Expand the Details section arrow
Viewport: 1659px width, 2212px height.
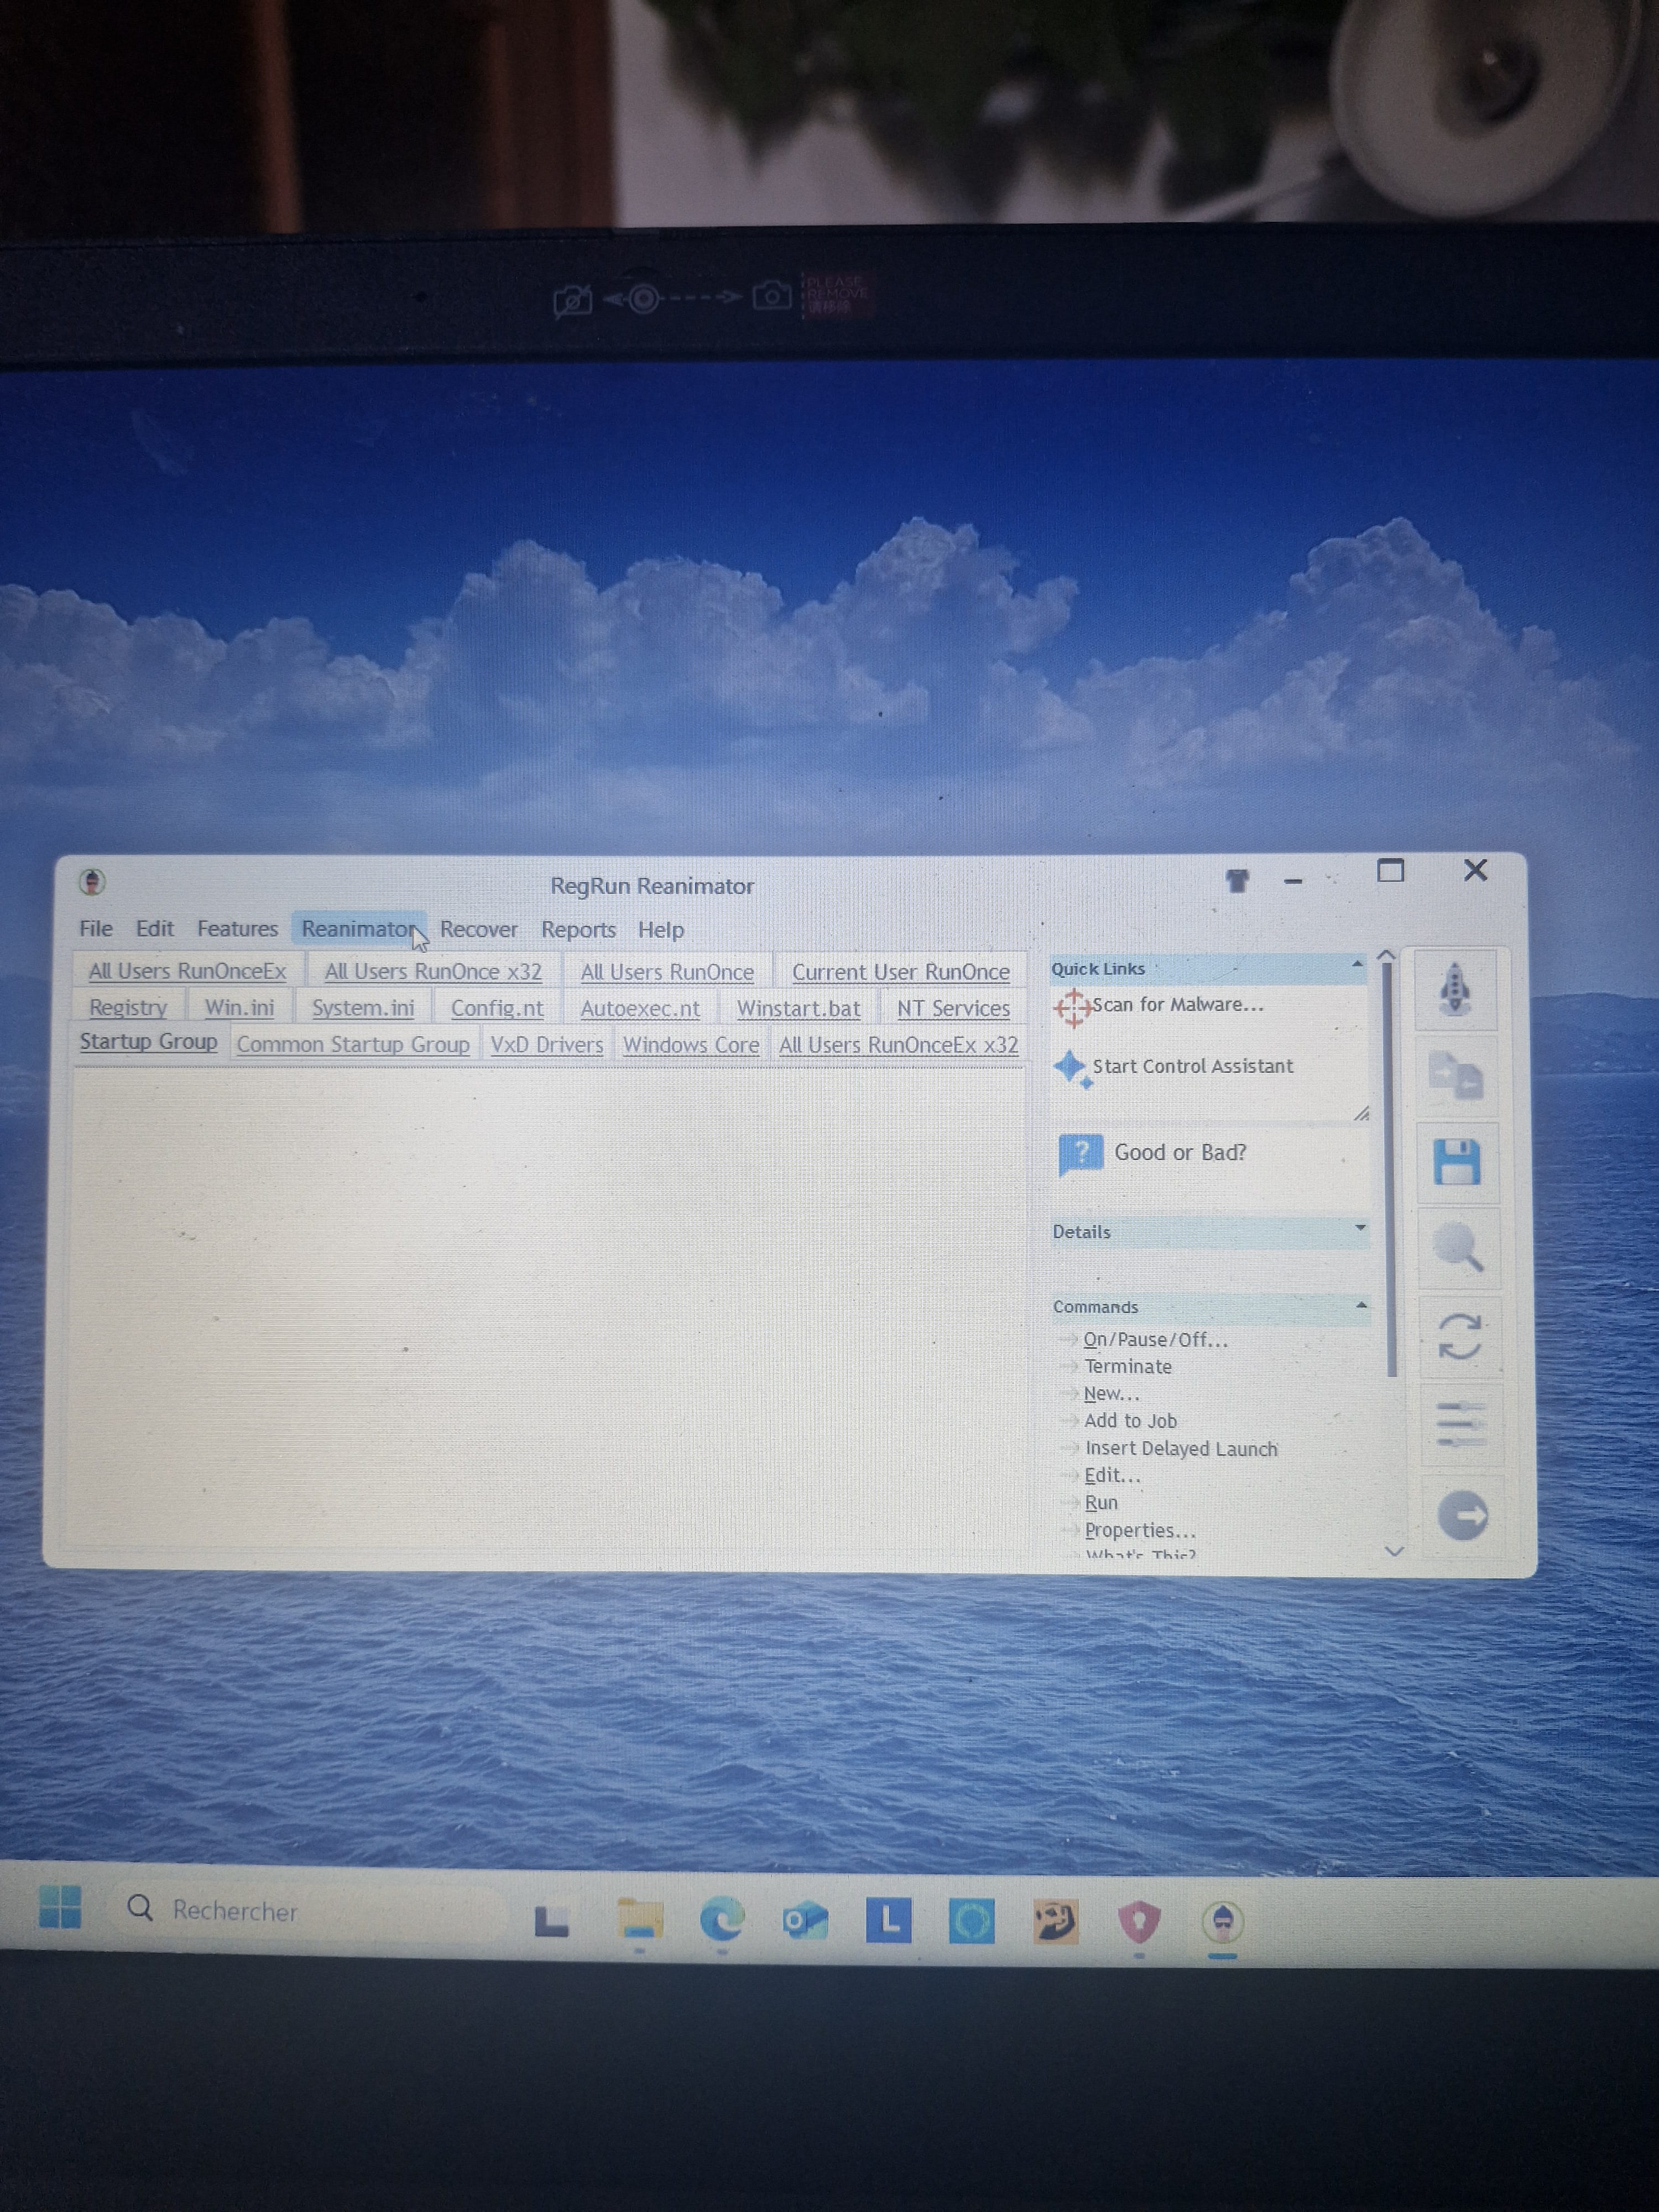click(1360, 1228)
